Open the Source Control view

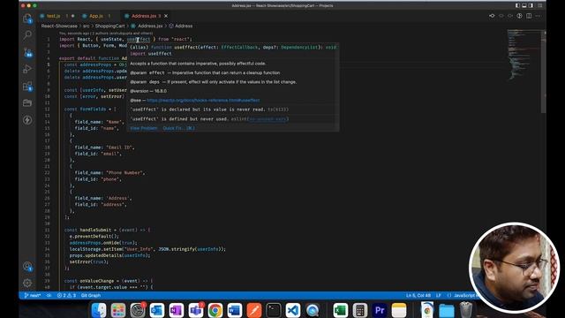[x=27, y=52]
